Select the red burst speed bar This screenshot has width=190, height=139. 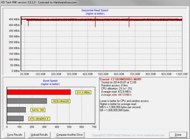coord(39,92)
